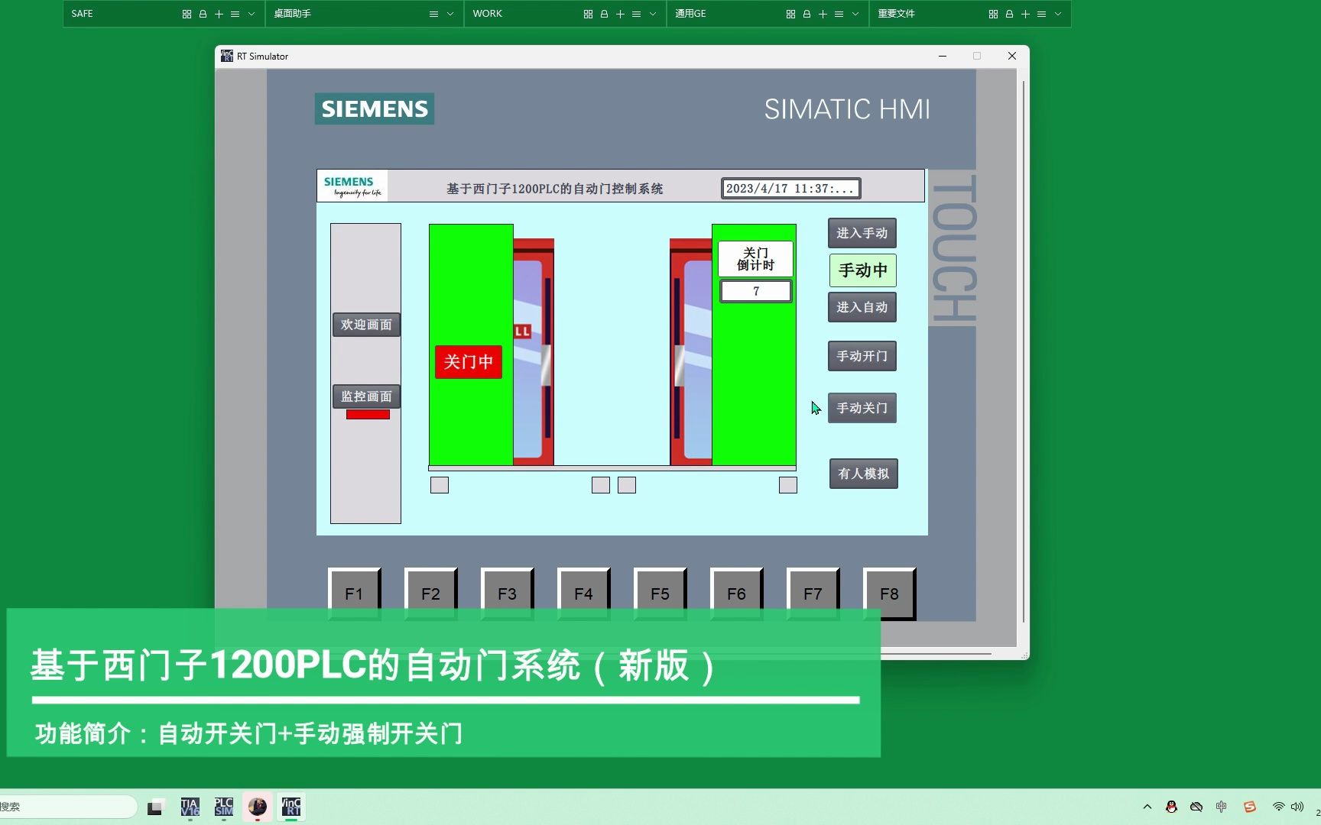1321x825 pixels.
Task: Open the hamburger menu in 重要文件 group
Action: [x=1041, y=14]
